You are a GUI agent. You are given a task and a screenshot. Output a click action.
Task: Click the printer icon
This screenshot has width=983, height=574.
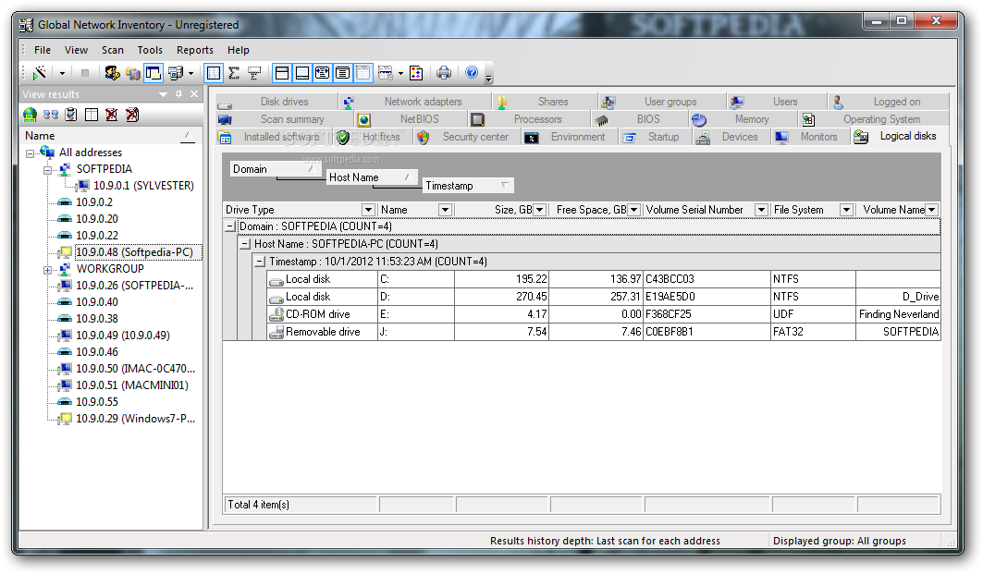click(x=444, y=73)
